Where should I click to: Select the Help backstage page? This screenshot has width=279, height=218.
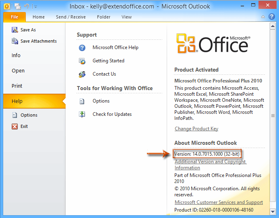(34, 101)
